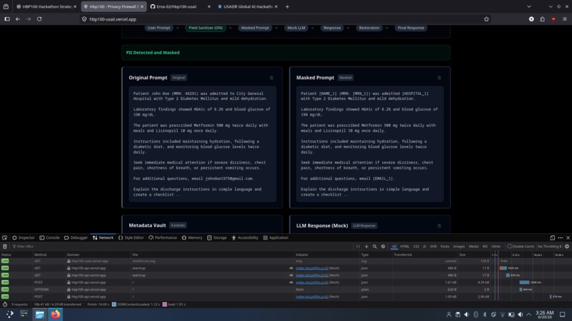Bookmark this page with the star icon
Viewport: 572px width, 321px height.
[486, 19]
